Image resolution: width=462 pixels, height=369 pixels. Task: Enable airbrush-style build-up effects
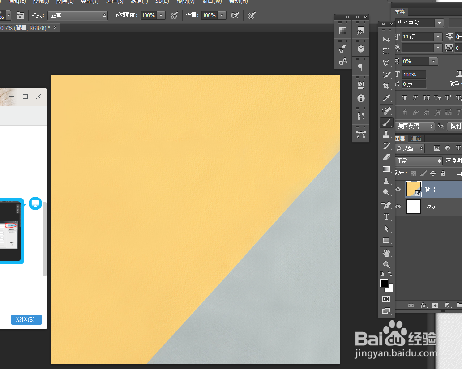point(235,15)
